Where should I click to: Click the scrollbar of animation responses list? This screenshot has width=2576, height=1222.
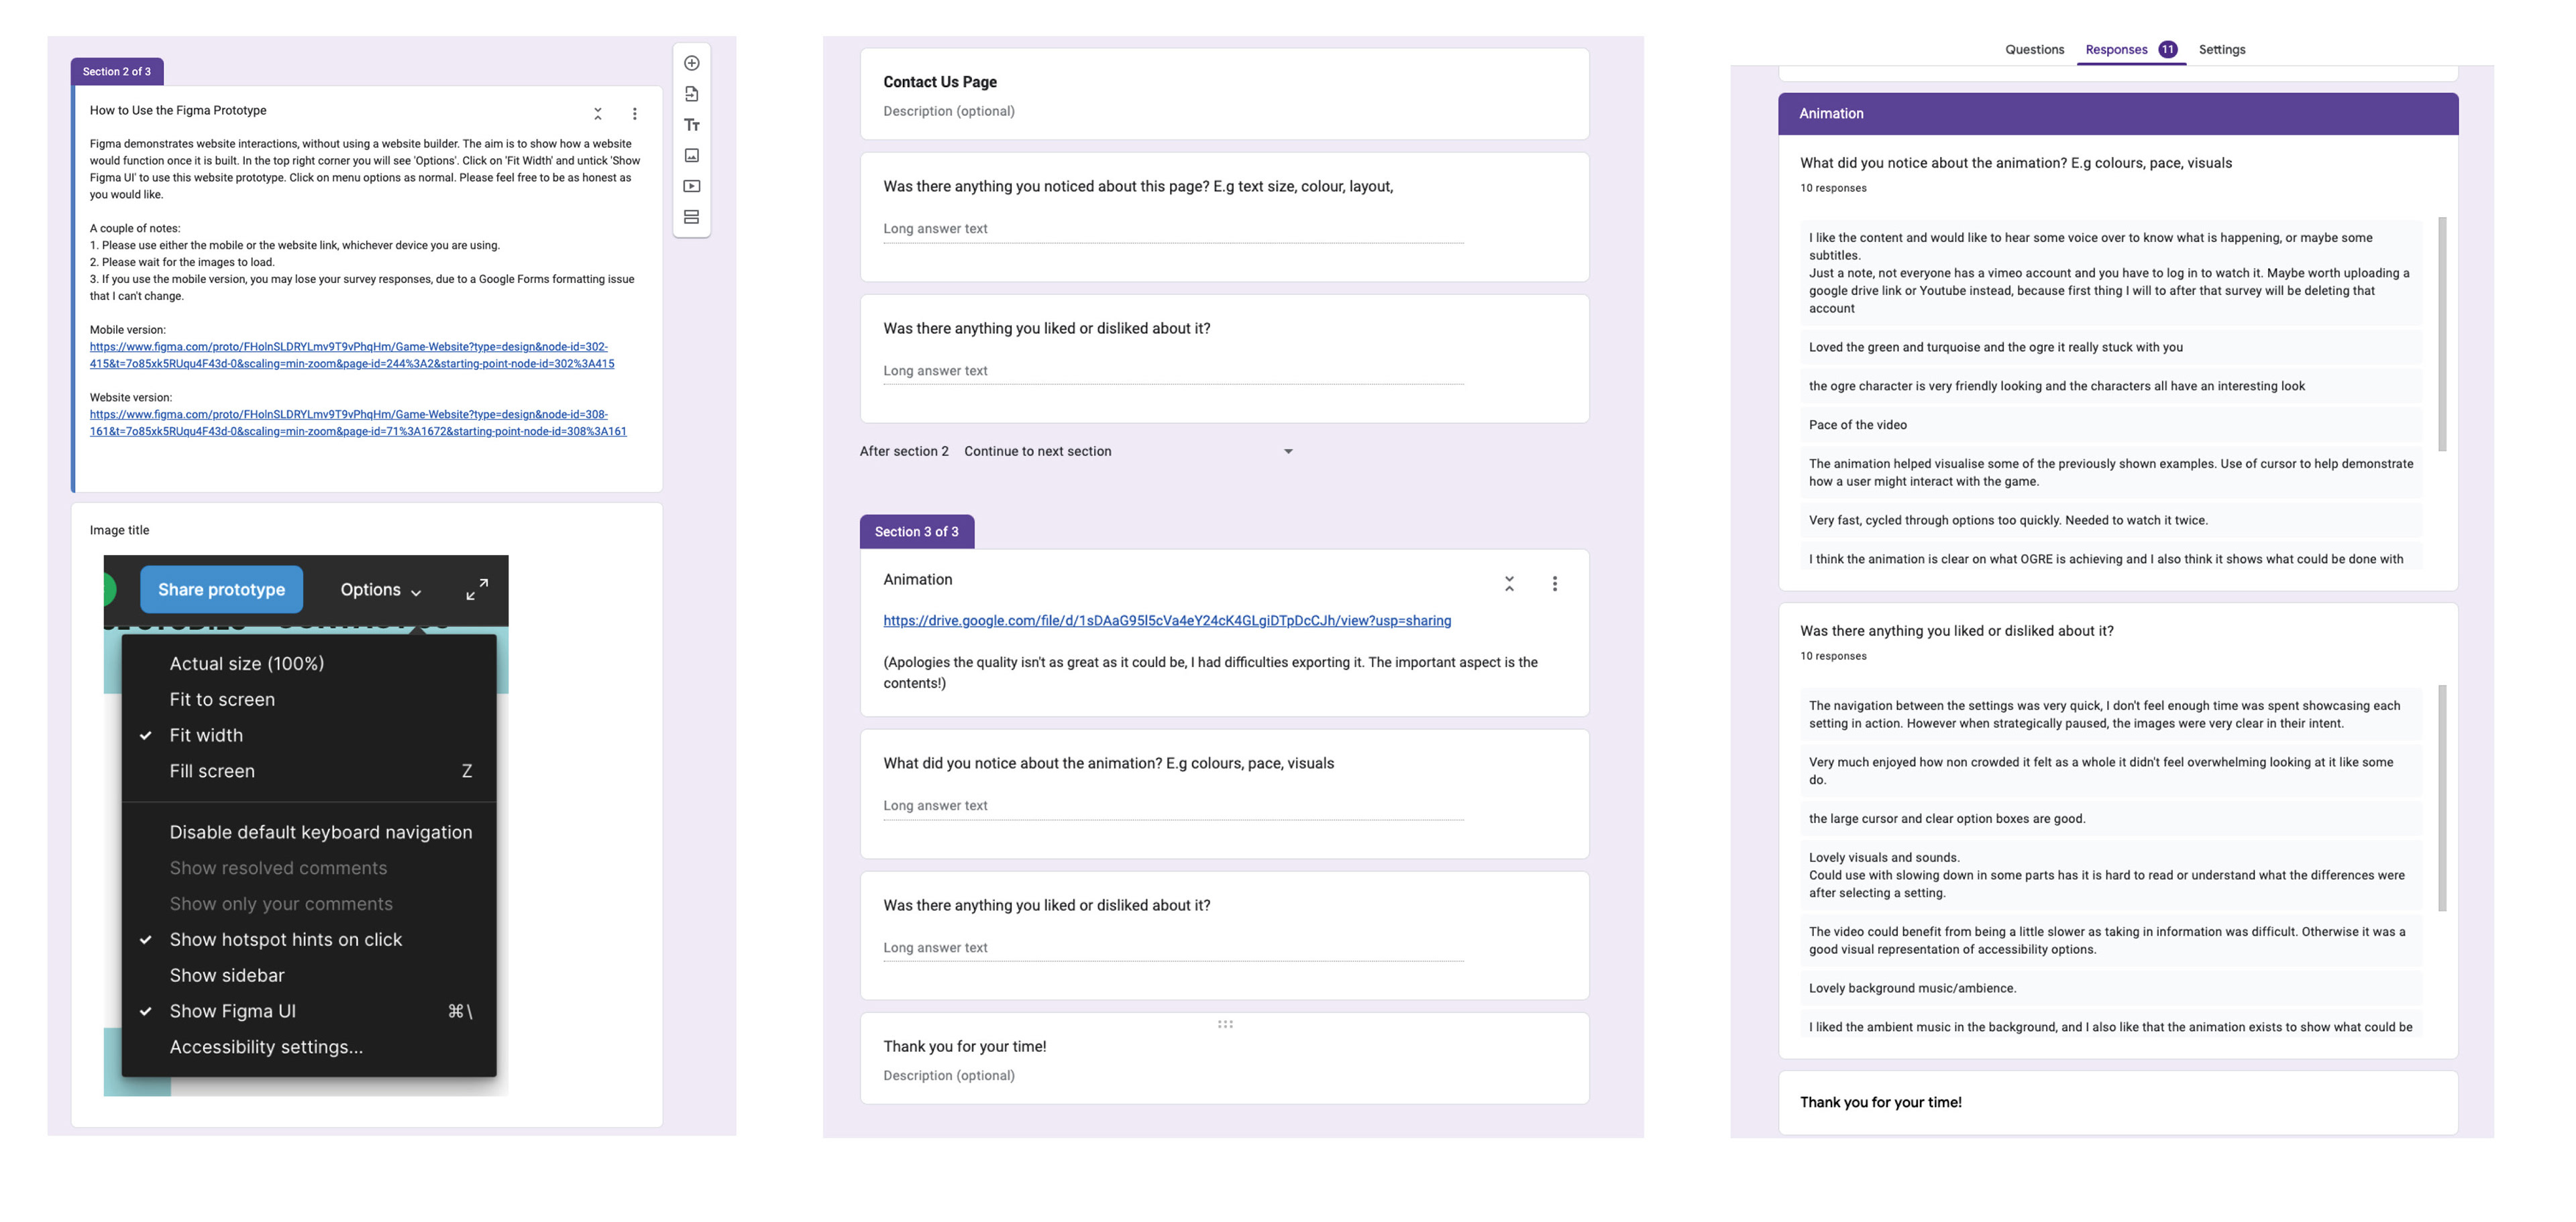(x=2442, y=334)
